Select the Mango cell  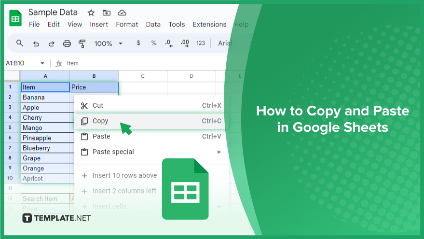45,128
